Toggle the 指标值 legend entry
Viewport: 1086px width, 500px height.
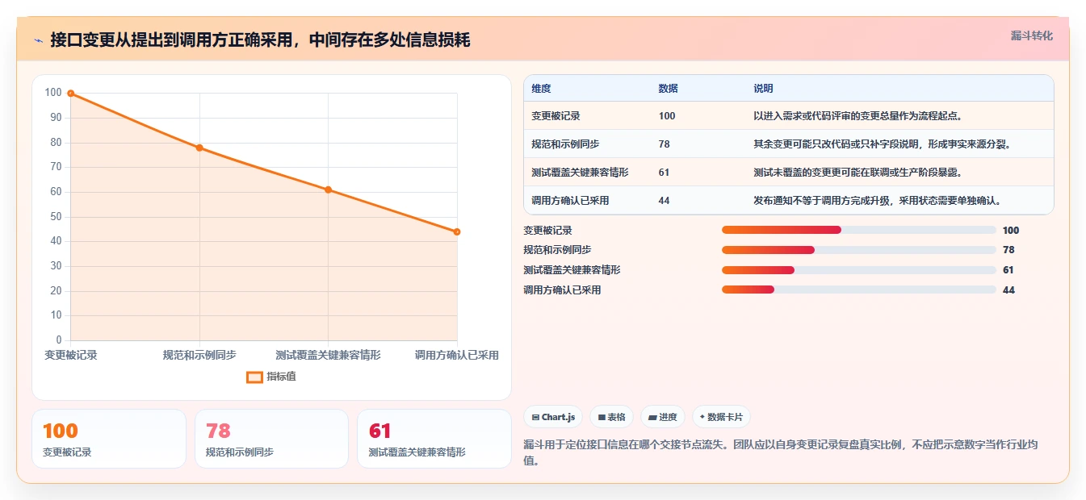click(x=271, y=377)
